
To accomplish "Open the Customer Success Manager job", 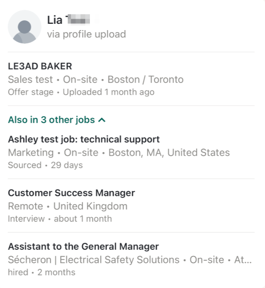I will 72,193.
